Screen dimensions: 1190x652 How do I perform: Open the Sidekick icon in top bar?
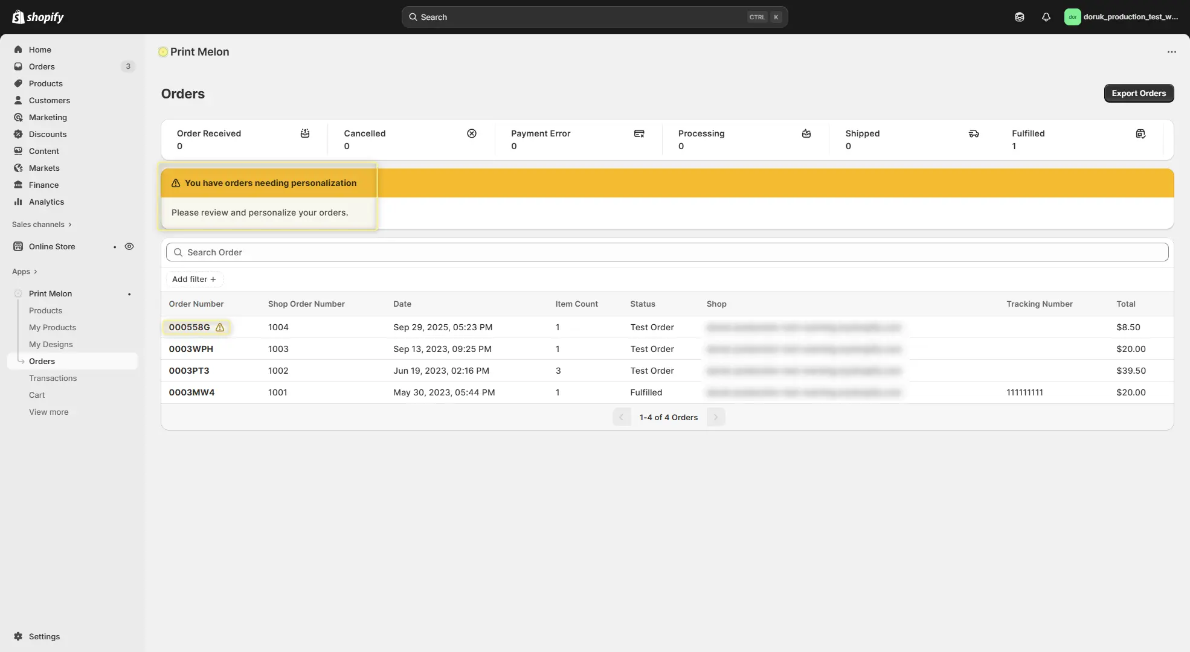tap(1020, 17)
